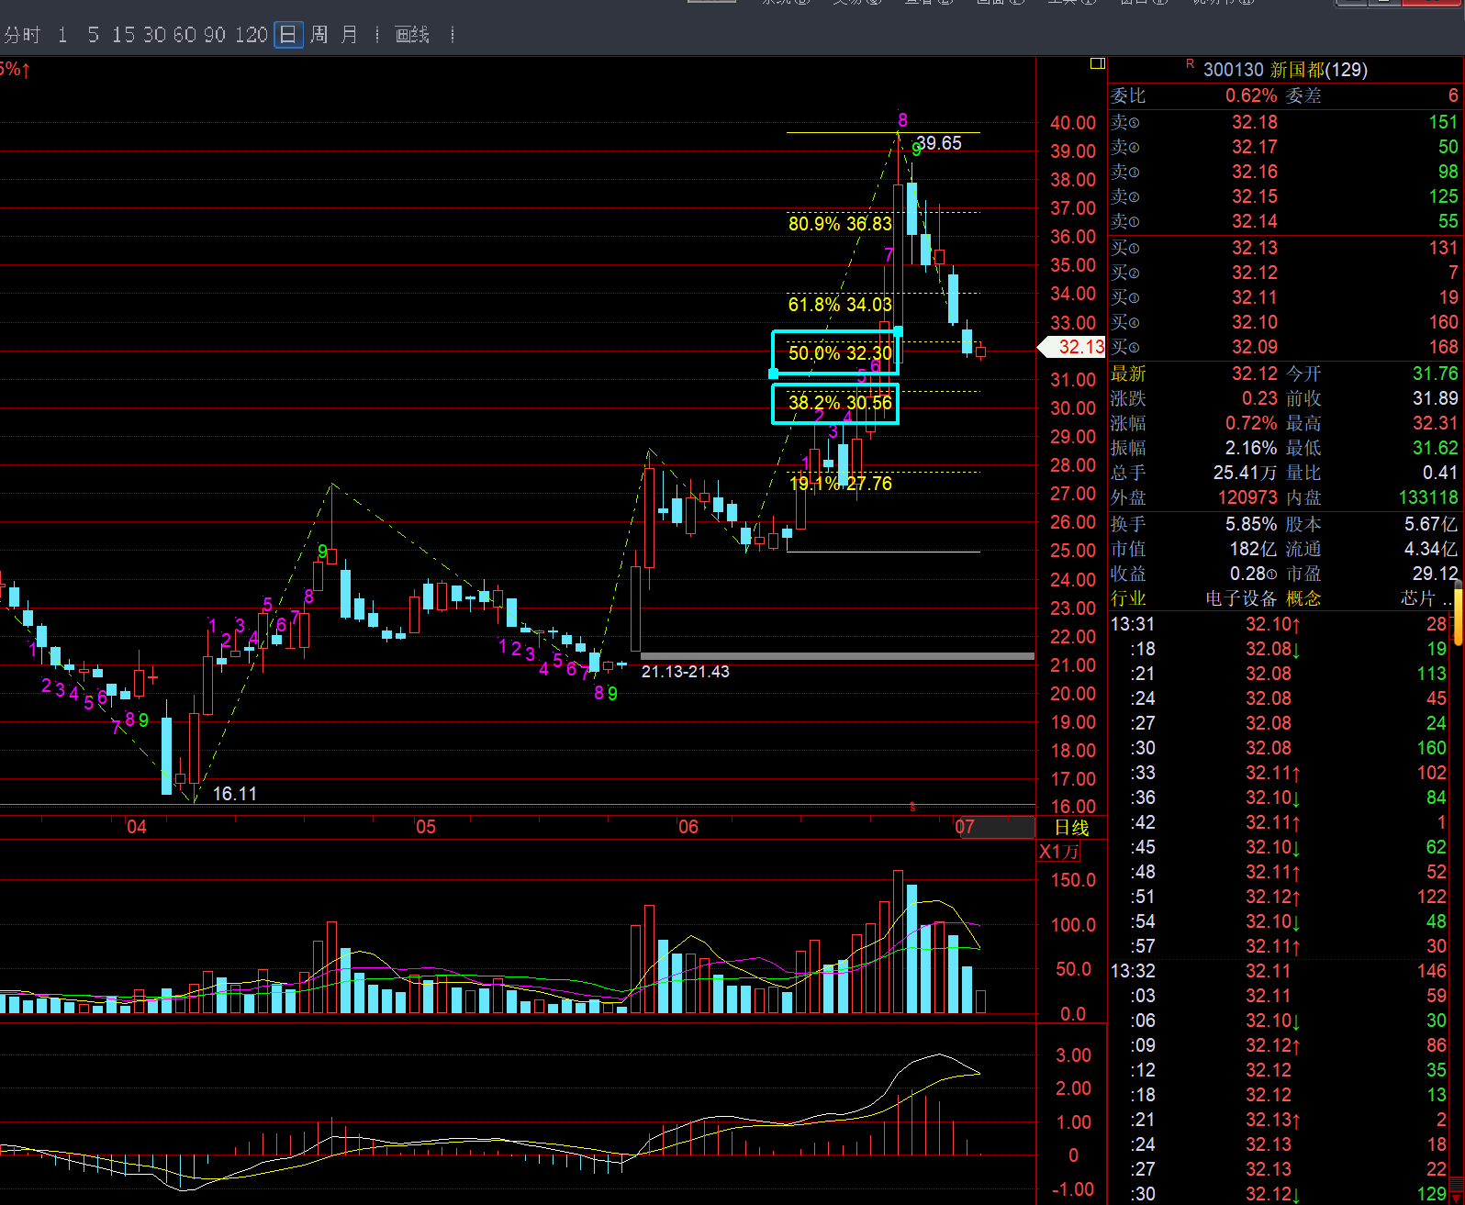Open the 日线 period selector label
Screen dimensions: 1465x1205
click(x=1071, y=828)
